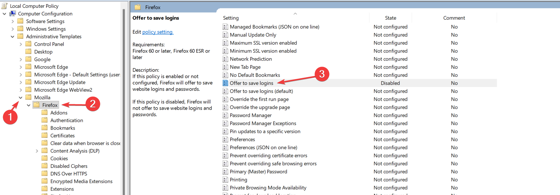The width and height of the screenshot is (560, 195).
Task: Click policy icon beside Network Prediction
Action: pos(225,59)
